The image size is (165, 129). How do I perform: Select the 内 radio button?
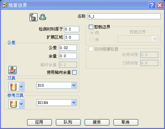pyautogui.click(x=92, y=33)
